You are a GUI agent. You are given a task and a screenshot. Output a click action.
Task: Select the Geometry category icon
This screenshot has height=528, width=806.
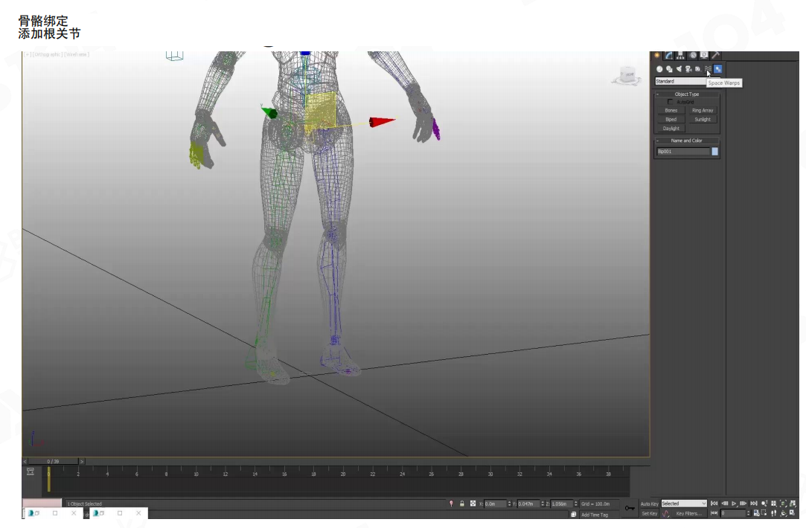pyautogui.click(x=659, y=69)
